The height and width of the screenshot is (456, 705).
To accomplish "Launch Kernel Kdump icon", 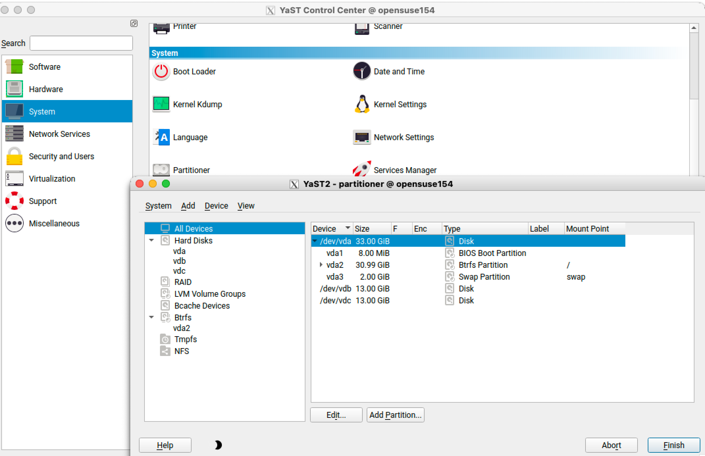I will click(161, 104).
